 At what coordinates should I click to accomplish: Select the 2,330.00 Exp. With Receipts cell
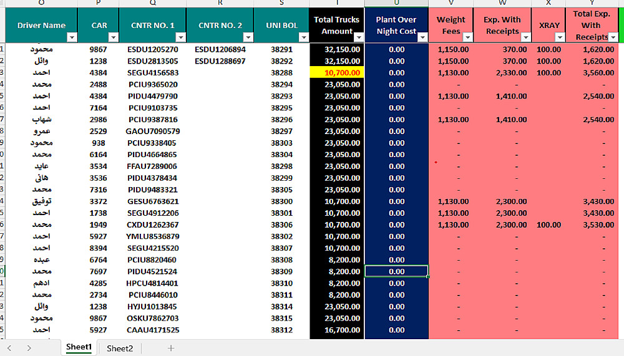tap(502, 73)
